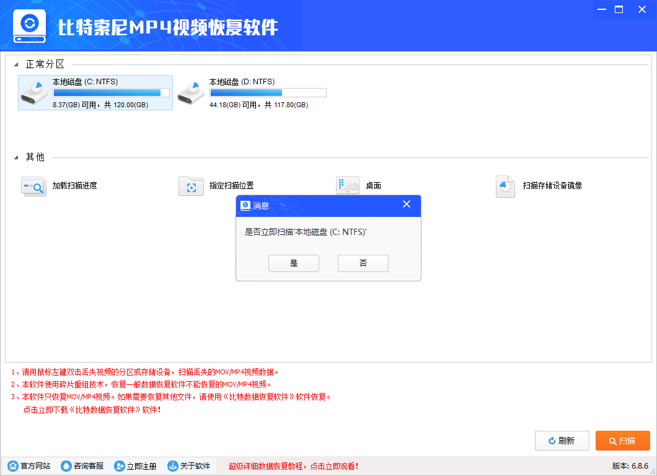Screen dimensions: 657x476
Task: Click the about software info icon
Action: point(173,466)
